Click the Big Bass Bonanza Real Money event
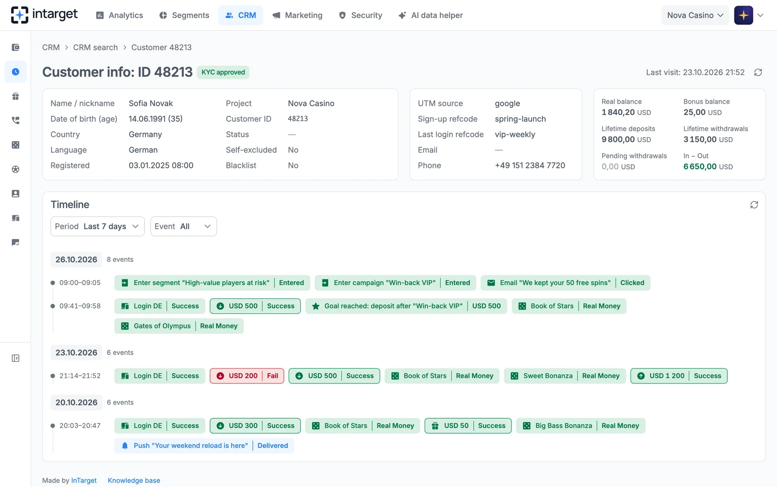 [x=580, y=426]
